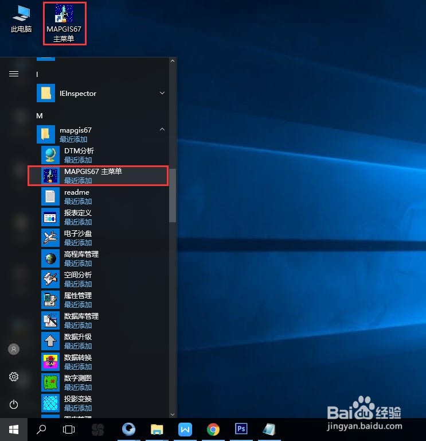Click the Power button icon
426x441 pixels.
[14, 404]
